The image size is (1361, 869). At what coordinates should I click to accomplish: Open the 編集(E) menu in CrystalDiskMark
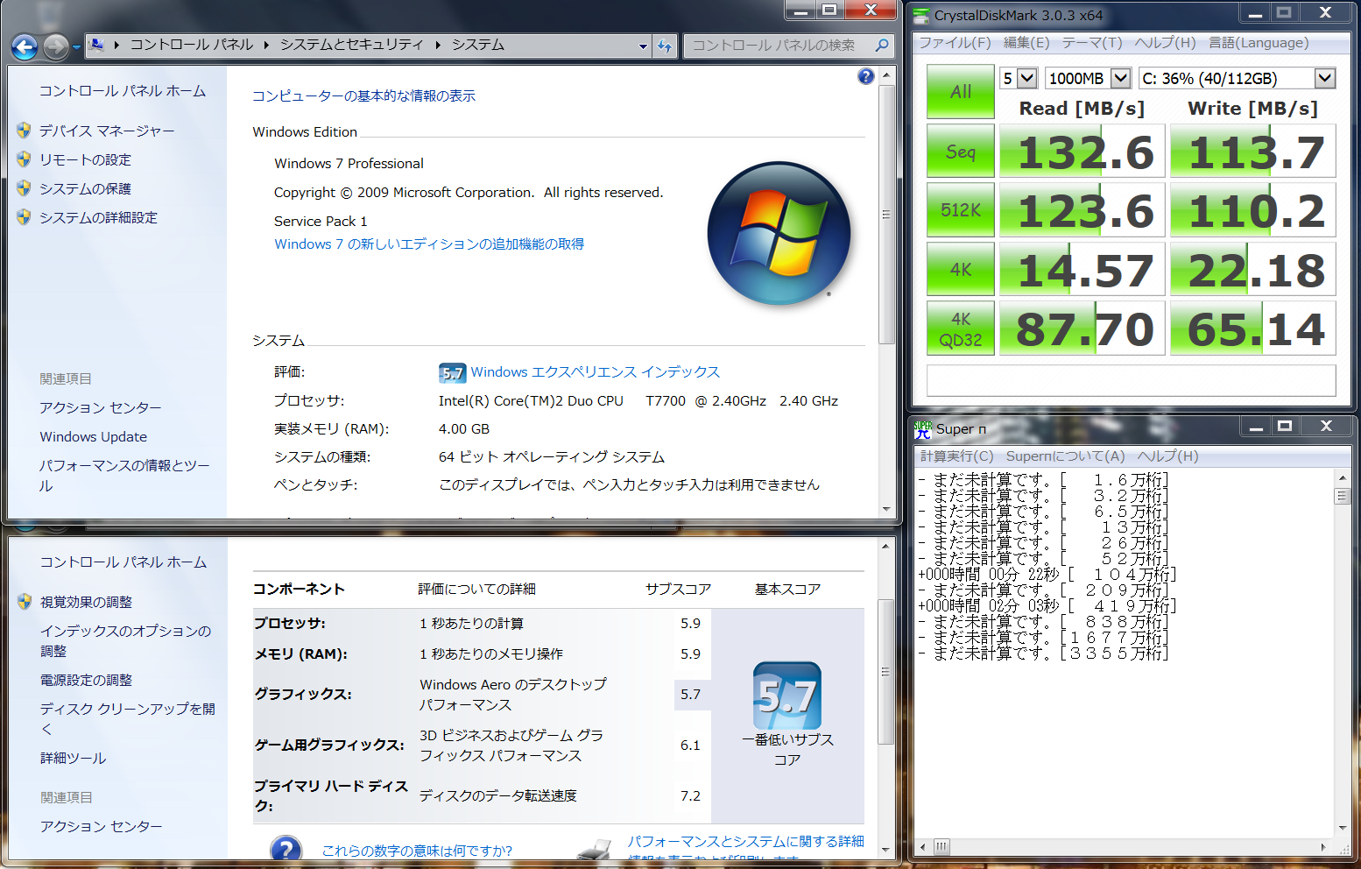(x=1026, y=43)
